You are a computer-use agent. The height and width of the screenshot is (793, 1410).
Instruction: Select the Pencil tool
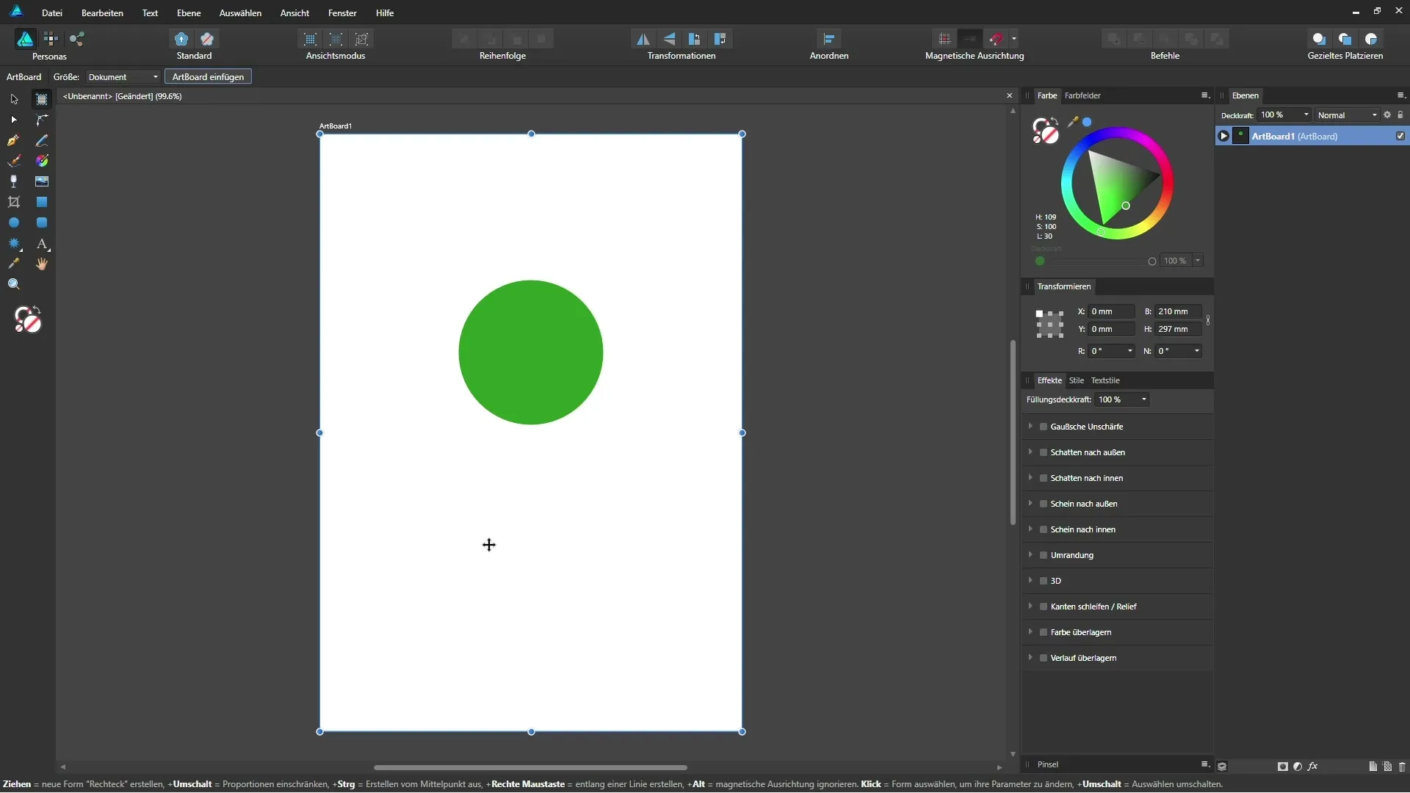pos(42,140)
